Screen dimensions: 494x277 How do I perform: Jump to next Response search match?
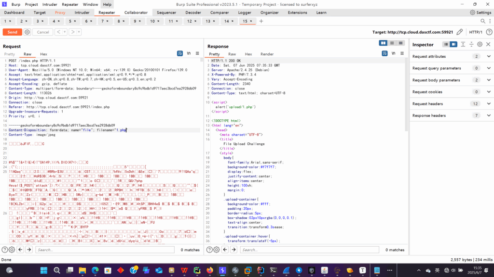click(234, 250)
